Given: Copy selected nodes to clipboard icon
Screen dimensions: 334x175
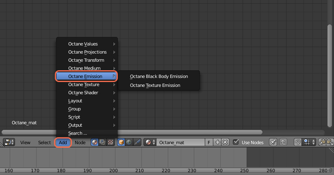Looking at the screenshot, I should click(x=321, y=143).
